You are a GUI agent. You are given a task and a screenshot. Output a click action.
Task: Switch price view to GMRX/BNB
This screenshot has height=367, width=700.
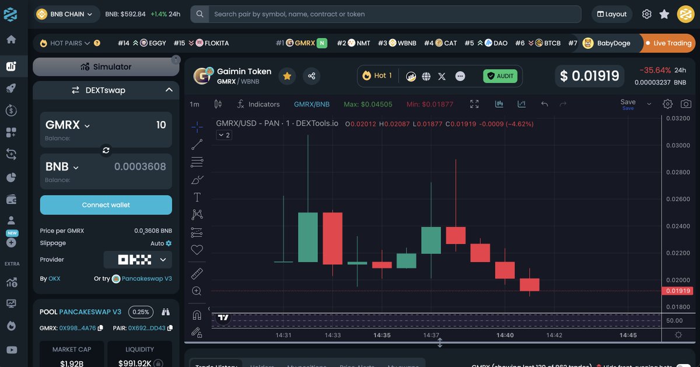tap(311, 104)
